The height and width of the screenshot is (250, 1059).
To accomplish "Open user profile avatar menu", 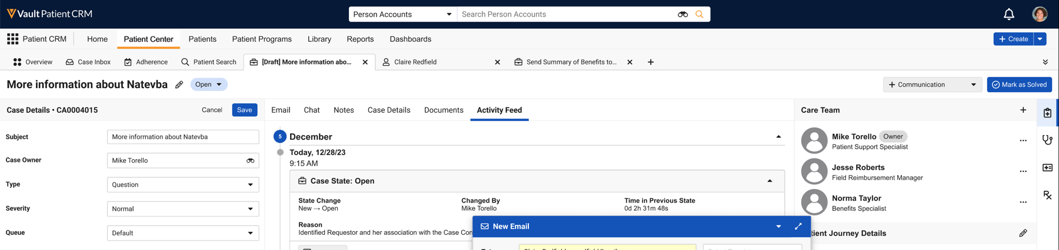I will pos(1040,14).
